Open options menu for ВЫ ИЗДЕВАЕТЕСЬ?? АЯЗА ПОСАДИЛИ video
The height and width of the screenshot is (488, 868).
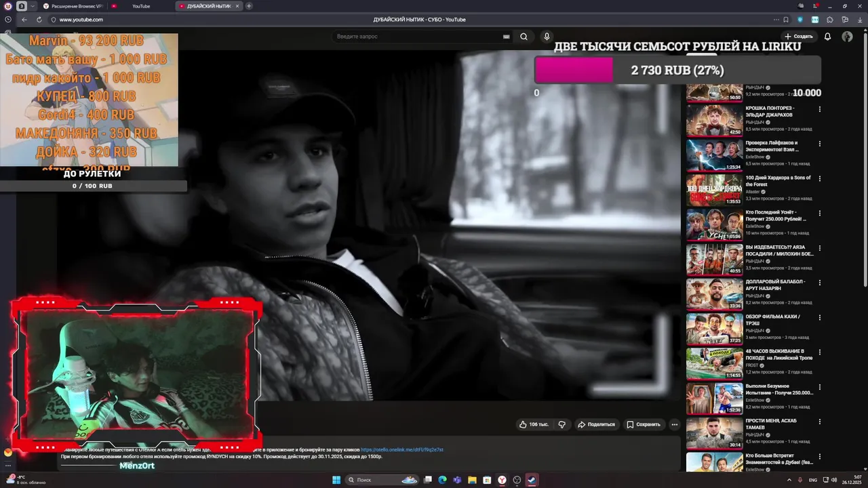[x=819, y=247]
